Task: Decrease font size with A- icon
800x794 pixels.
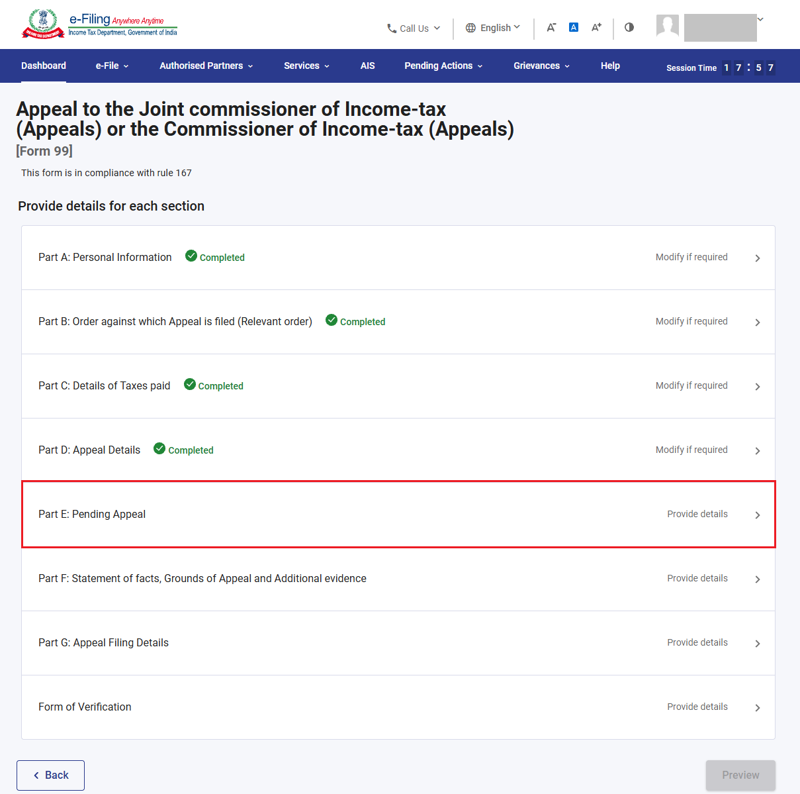Action: coord(551,27)
